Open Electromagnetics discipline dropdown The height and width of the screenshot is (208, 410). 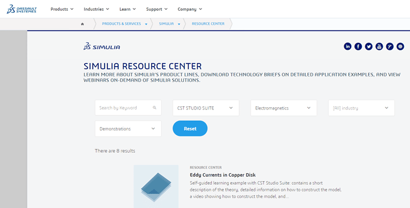point(284,108)
